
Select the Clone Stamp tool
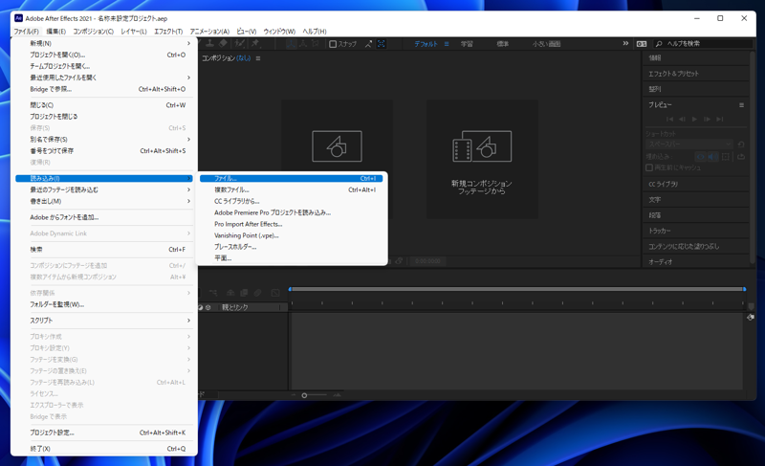click(209, 43)
